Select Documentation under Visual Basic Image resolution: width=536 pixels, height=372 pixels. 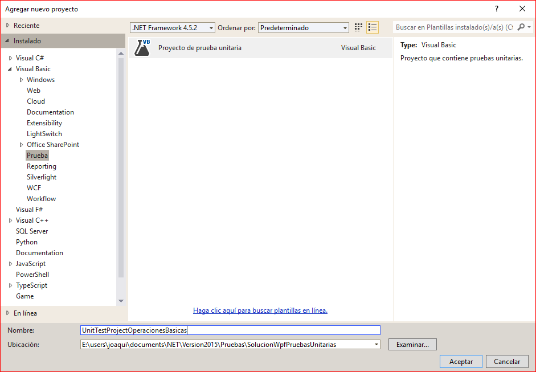[50, 112]
